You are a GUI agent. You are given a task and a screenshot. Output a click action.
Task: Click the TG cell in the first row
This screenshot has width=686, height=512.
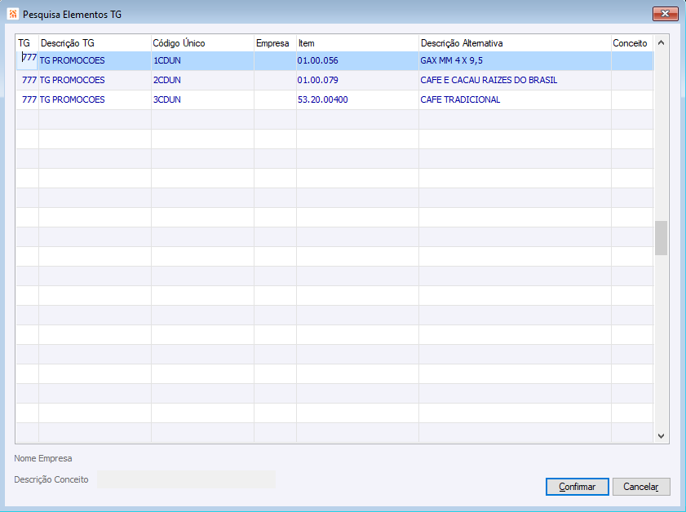pyautogui.click(x=28, y=60)
